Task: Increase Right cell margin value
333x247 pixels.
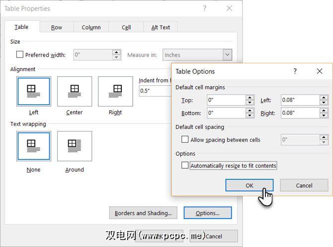Action: 324,111
